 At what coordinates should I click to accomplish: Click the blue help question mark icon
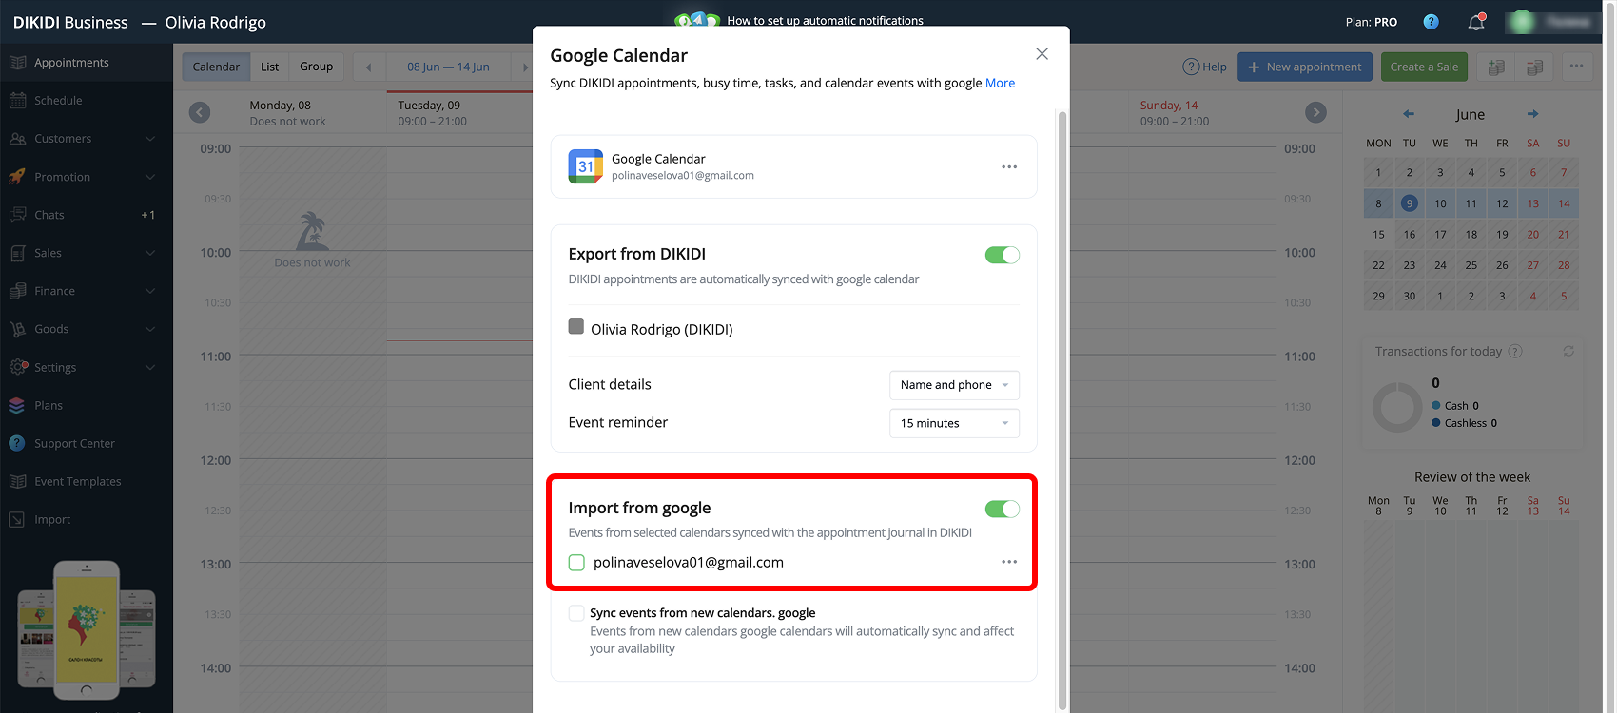[x=1431, y=22]
